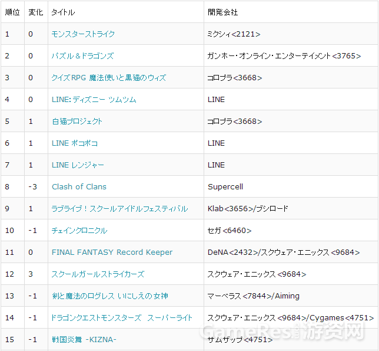The image size is (379, 351).
Task: Click the 順位 column header
Action: 12,12
